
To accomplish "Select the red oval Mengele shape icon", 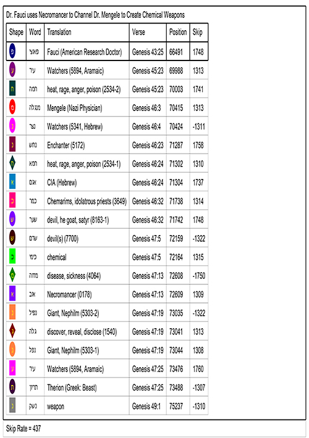I will click(12, 107).
